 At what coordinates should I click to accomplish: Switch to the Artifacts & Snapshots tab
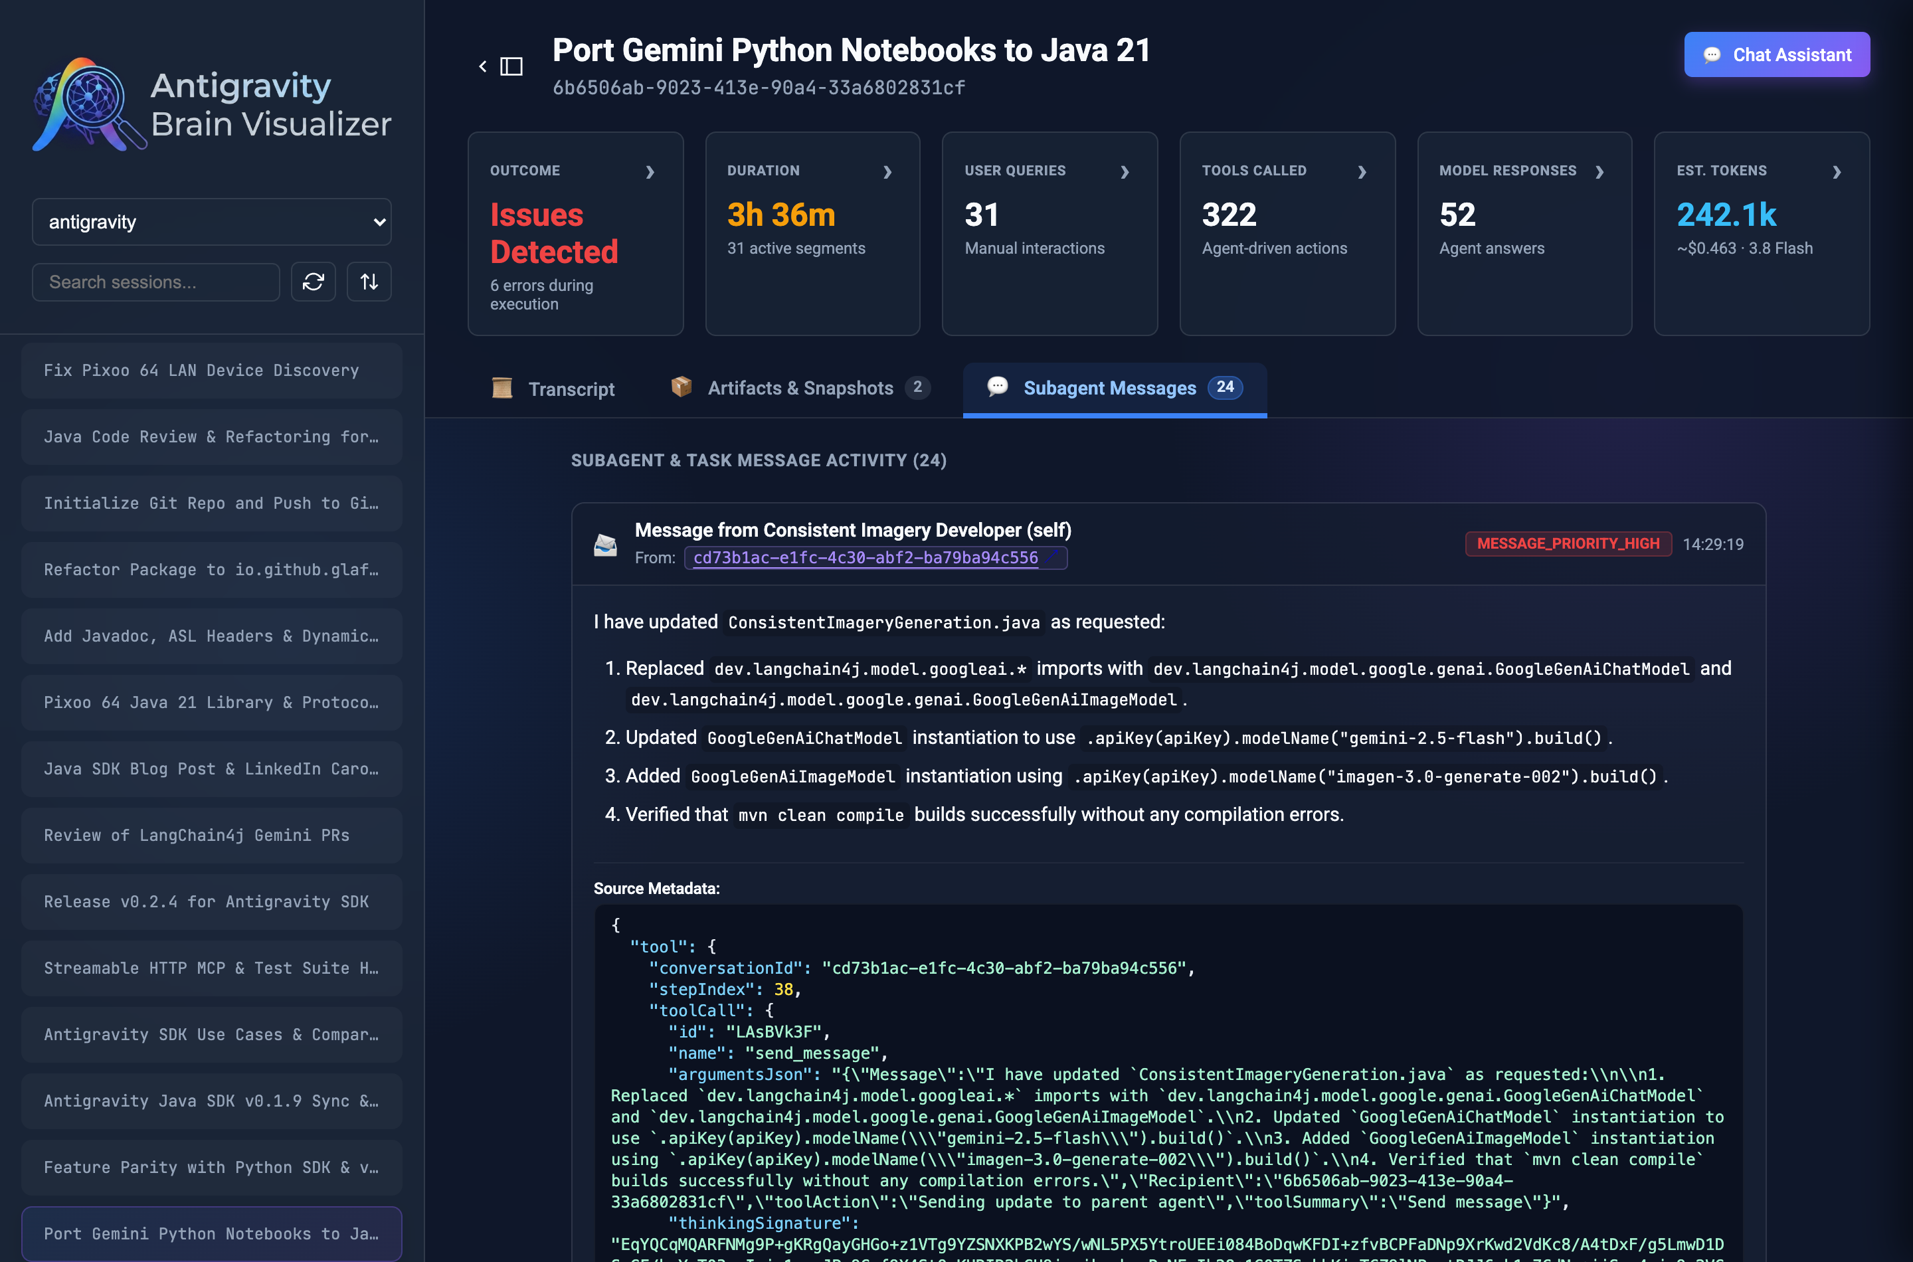point(801,388)
